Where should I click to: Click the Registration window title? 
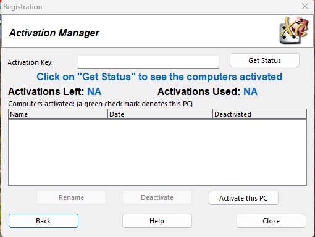pyautogui.click(x=23, y=7)
